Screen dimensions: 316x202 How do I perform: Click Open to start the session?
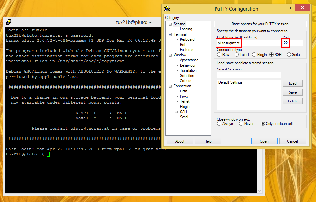tap(264, 141)
